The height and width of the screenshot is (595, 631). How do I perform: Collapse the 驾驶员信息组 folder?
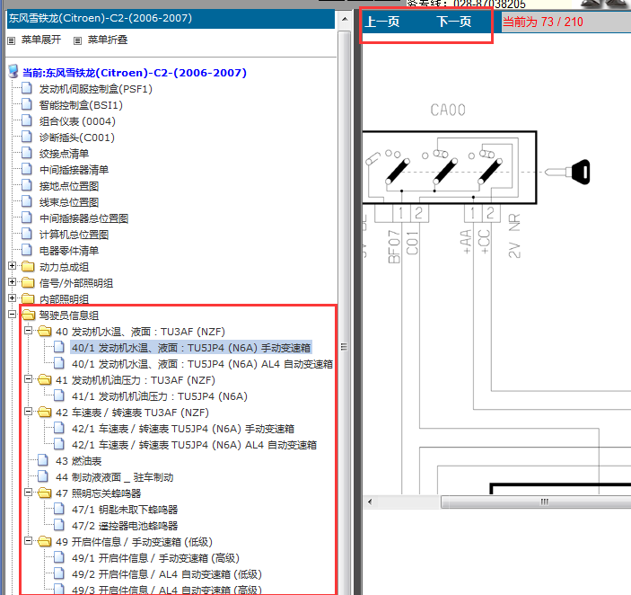tap(12, 315)
